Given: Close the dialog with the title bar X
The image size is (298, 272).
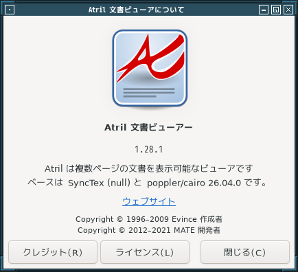Looking at the screenshot, I should click(x=288, y=10).
